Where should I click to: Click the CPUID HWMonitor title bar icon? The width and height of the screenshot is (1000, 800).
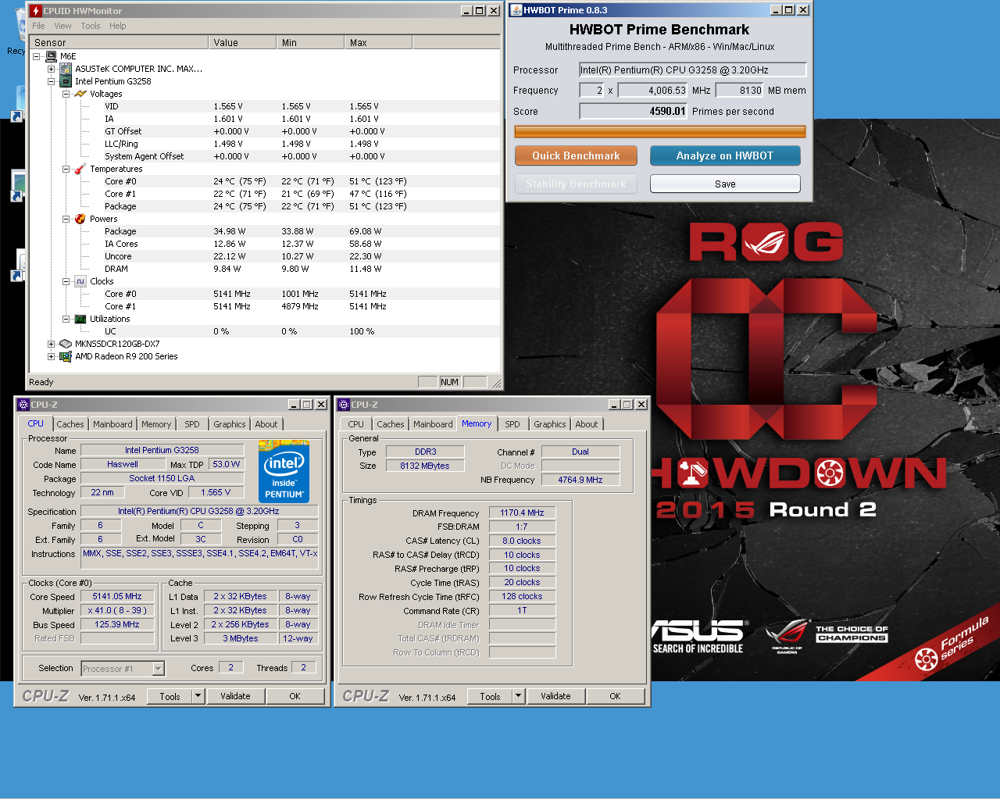36,11
